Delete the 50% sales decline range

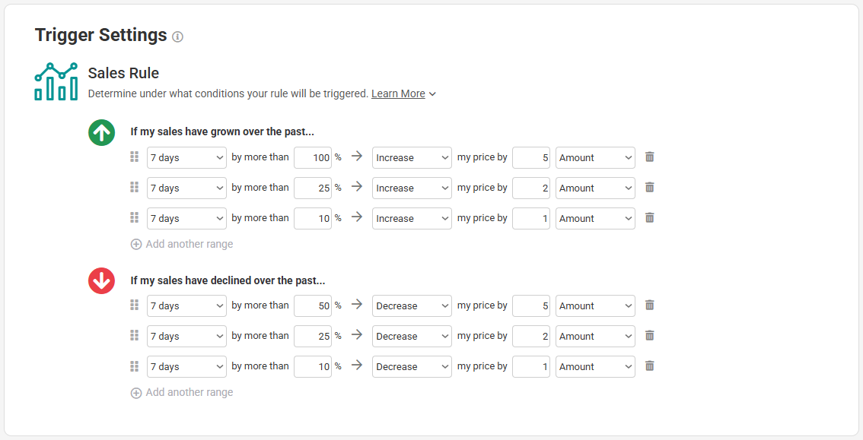[x=649, y=305]
